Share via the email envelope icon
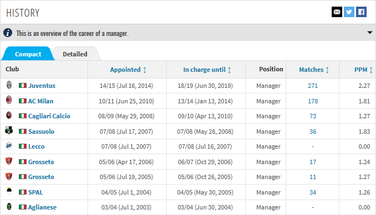Viewport: 376px width, 215px height. 337,12
